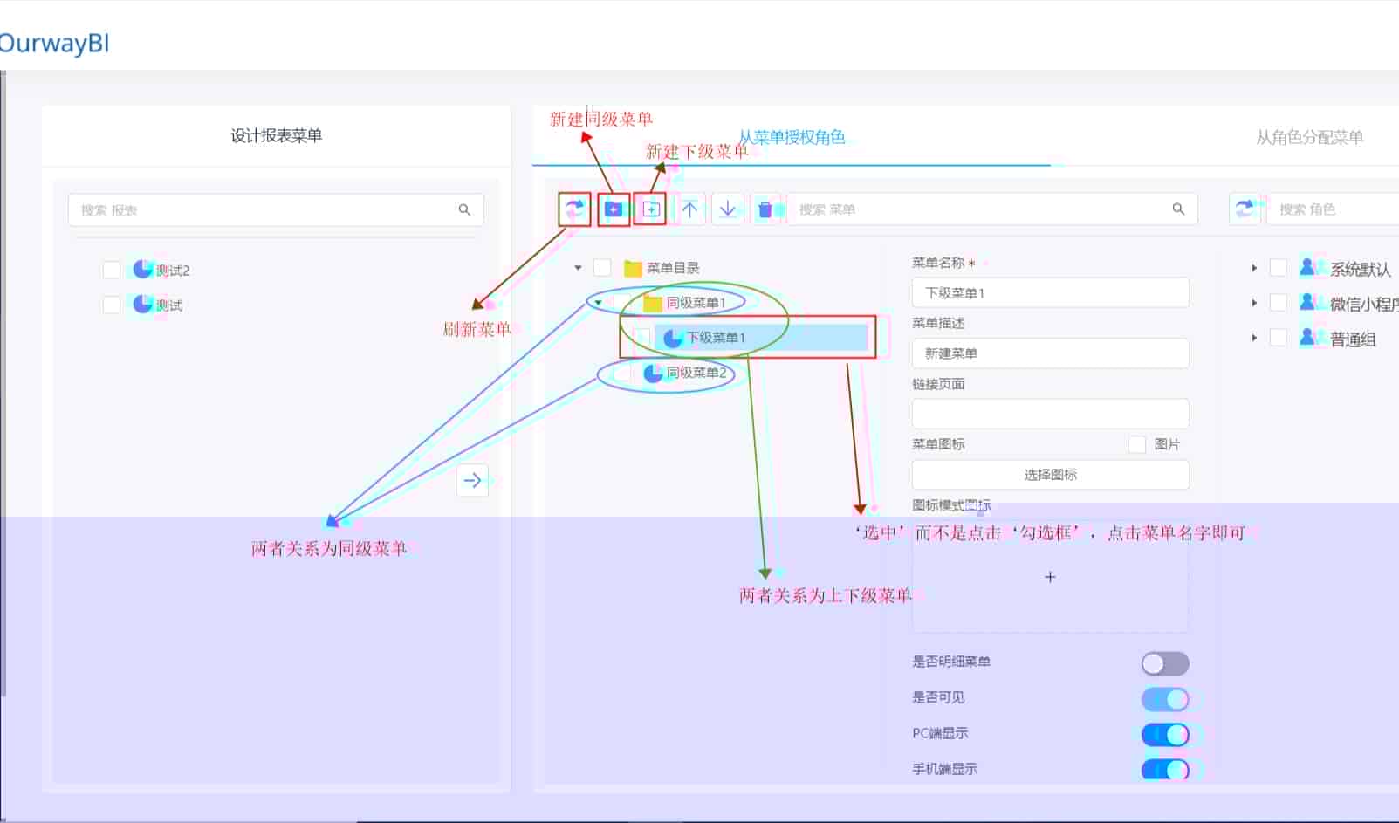Screen dimensions: 1399x823
Task: Collapse the 菜单目录 tree node
Action: tap(578, 268)
